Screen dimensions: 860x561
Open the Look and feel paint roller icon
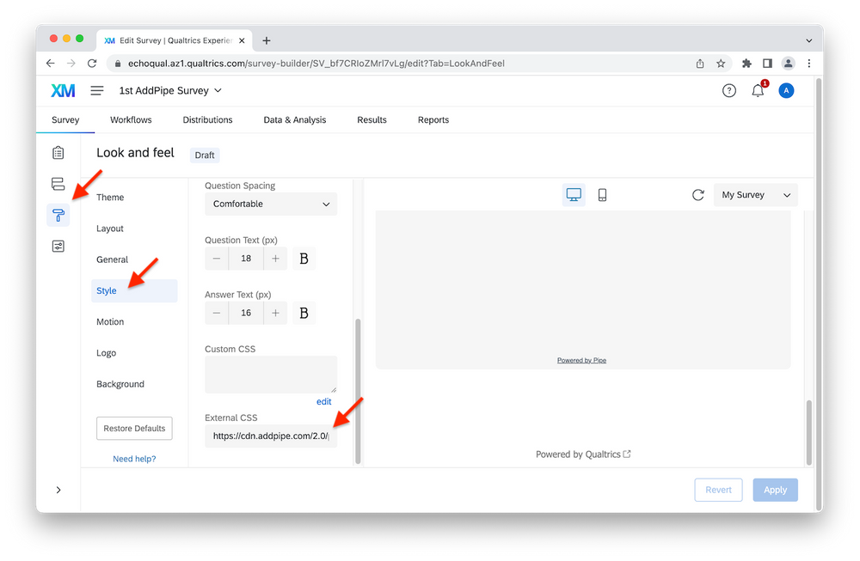tap(58, 215)
